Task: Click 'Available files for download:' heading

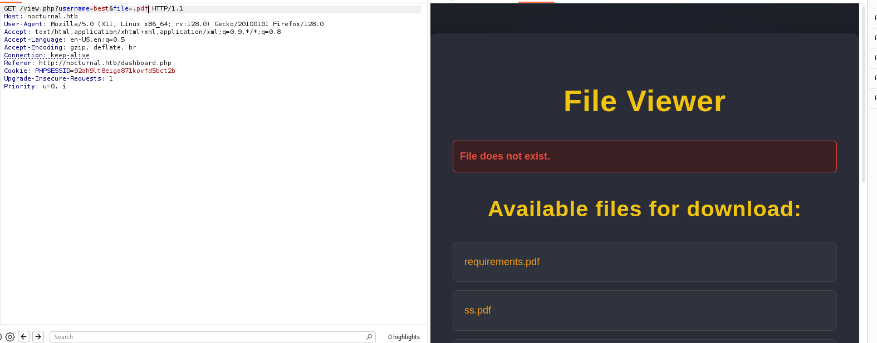Action: pyautogui.click(x=644, y=209)
